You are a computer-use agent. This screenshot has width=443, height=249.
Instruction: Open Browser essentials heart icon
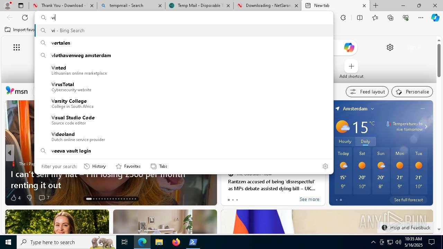click(406, 18)
